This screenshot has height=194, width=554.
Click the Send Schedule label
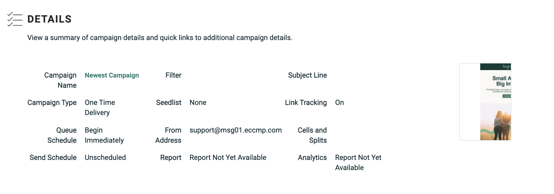(53, 158)
